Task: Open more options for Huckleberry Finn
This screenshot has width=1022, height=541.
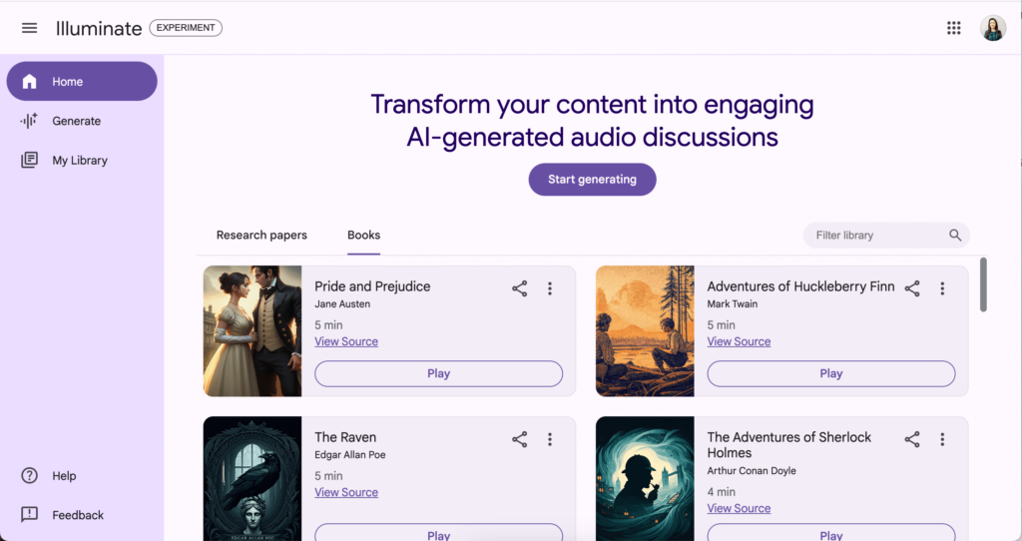Action: 942,288
